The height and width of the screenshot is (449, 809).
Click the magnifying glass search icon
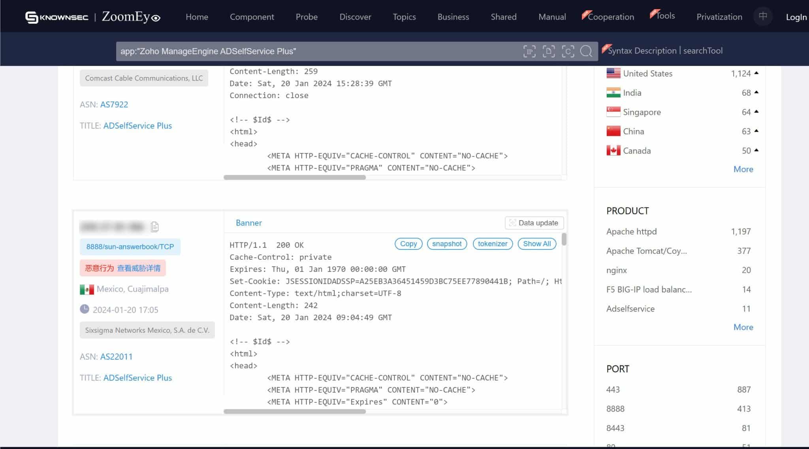coord(586,51)
